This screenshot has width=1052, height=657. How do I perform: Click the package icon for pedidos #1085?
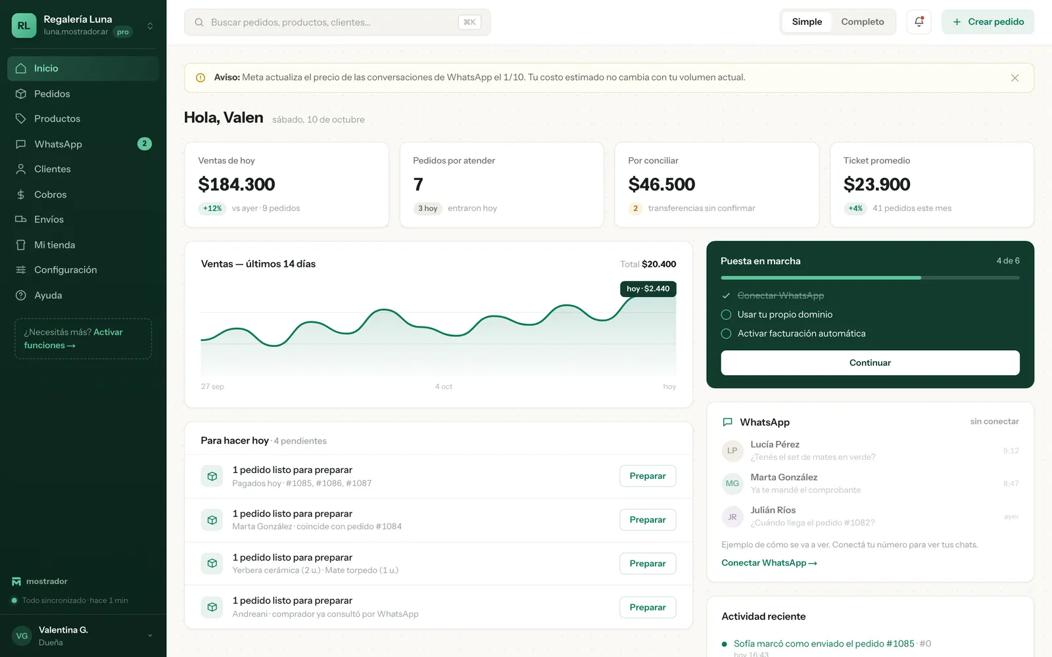tap(212, 476)
